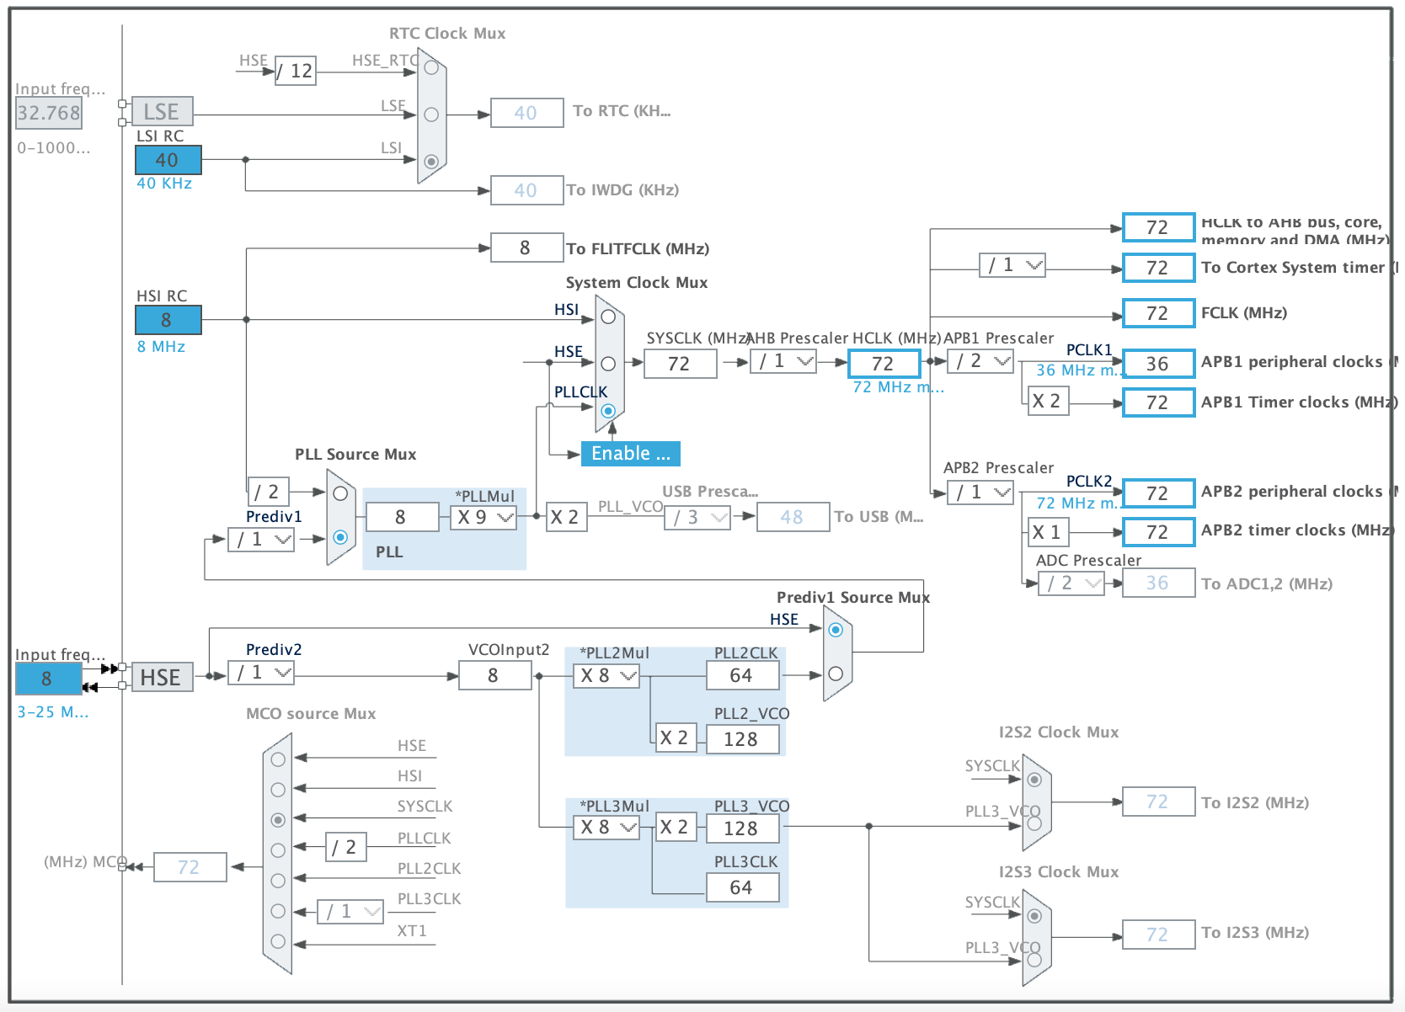Image resolution: width=1405 pixels, height=1012 pixels.
Task: Click the HSI RC 8 MHz box
Action: pyautogui.click(x=168, y=320)
